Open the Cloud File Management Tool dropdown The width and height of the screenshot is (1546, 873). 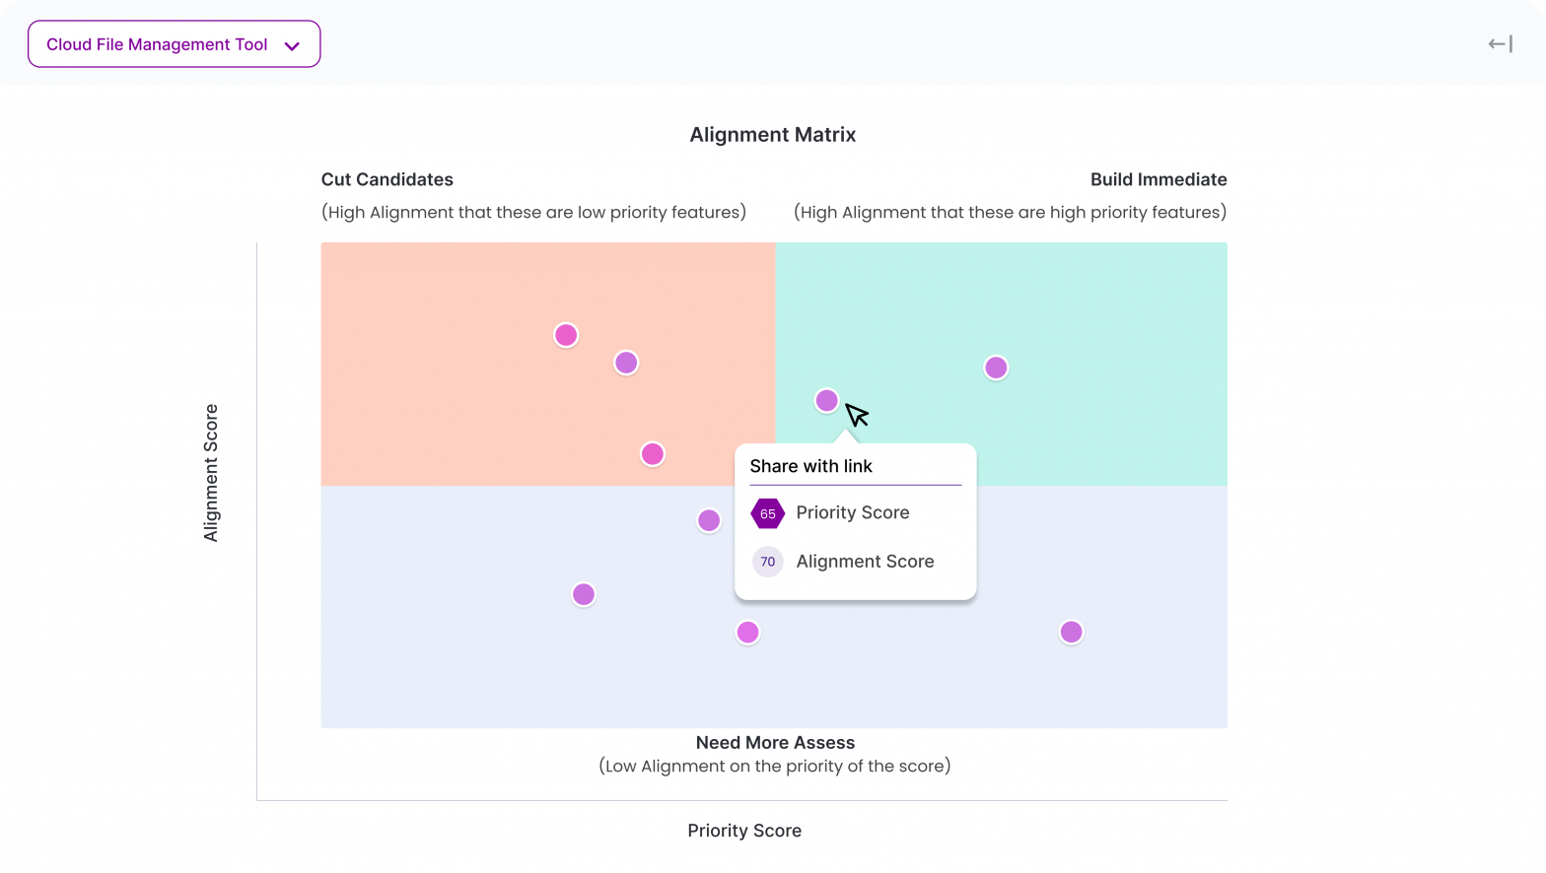pyautogui.click(x=174, y=43)
